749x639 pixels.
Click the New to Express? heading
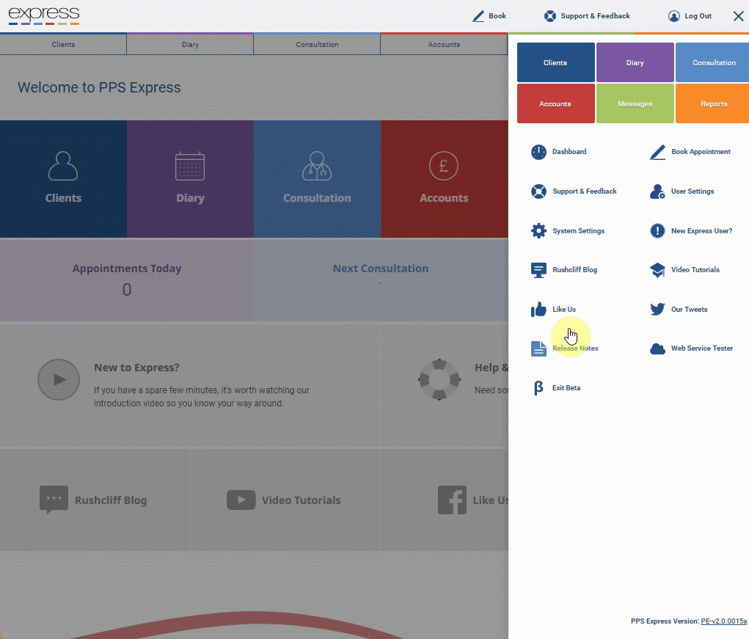[136, 368]
